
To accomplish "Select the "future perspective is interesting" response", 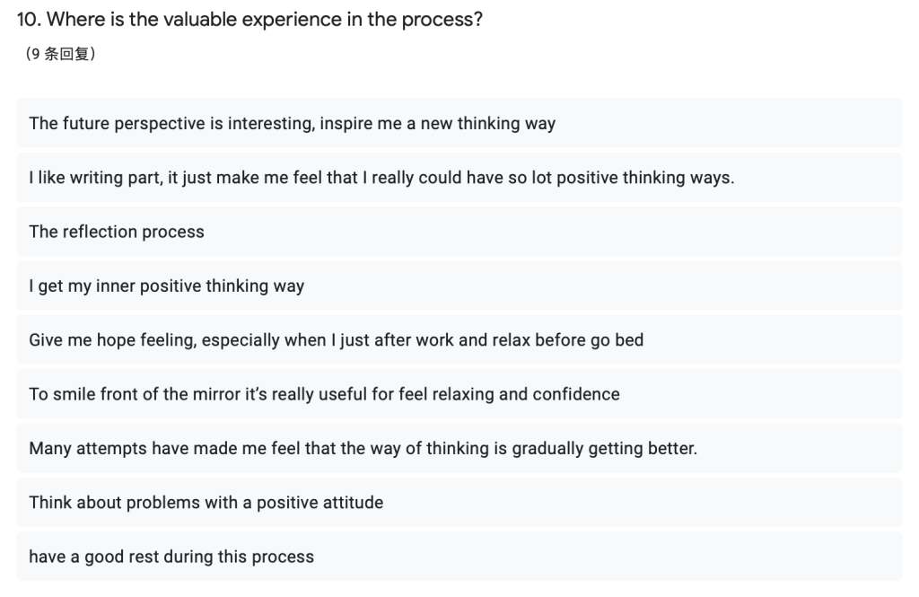I will (292, 124).
